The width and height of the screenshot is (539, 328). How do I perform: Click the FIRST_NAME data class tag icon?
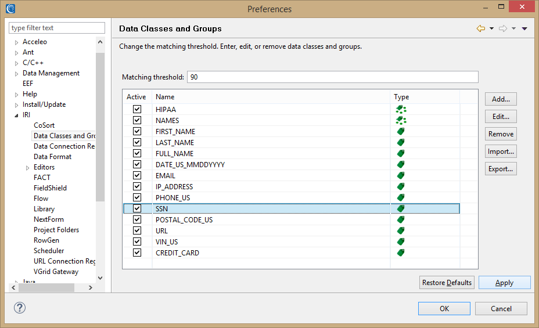[x=400, y=131]
